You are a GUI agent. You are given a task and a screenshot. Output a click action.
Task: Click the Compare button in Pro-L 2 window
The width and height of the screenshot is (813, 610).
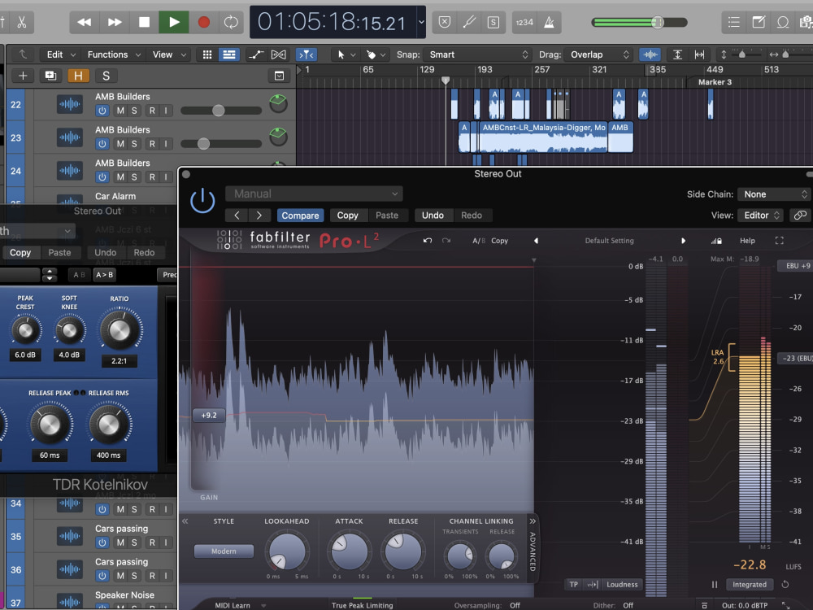[300, 216]
